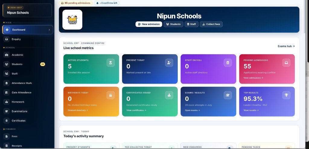Click the Birthdays Today cake icon
309x149 pixels.
point(110,95)
